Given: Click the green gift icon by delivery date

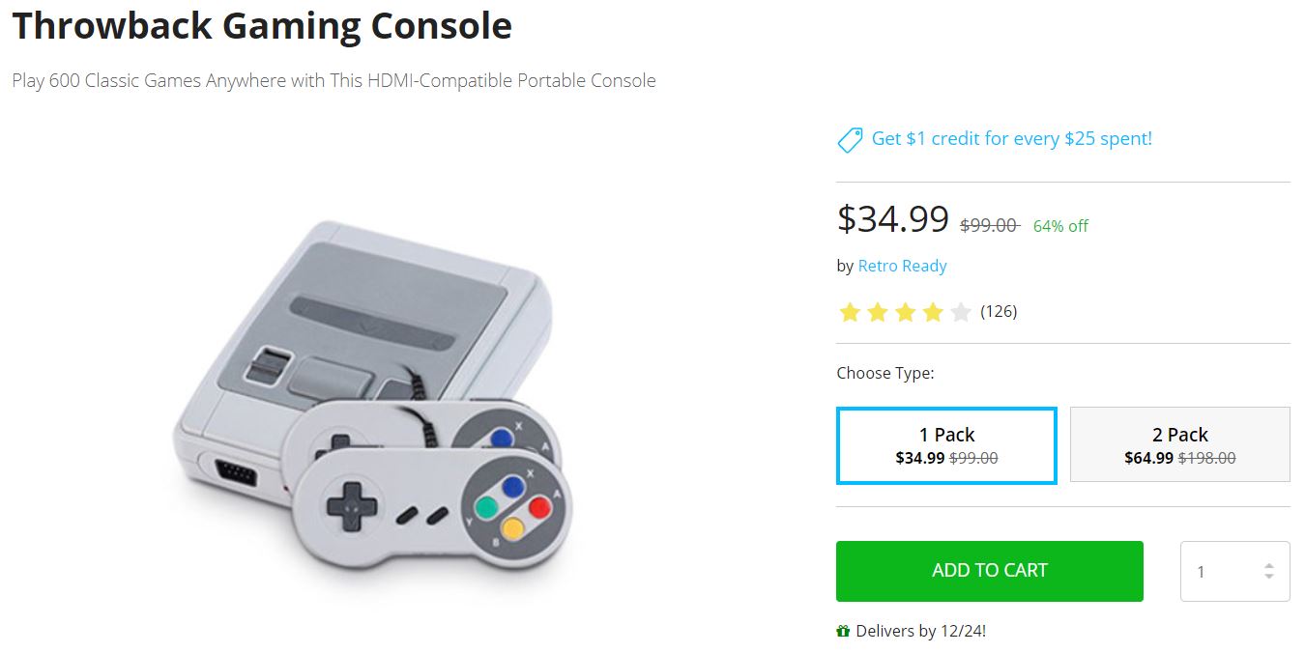Looking at the screenshot, I should 843,632.
